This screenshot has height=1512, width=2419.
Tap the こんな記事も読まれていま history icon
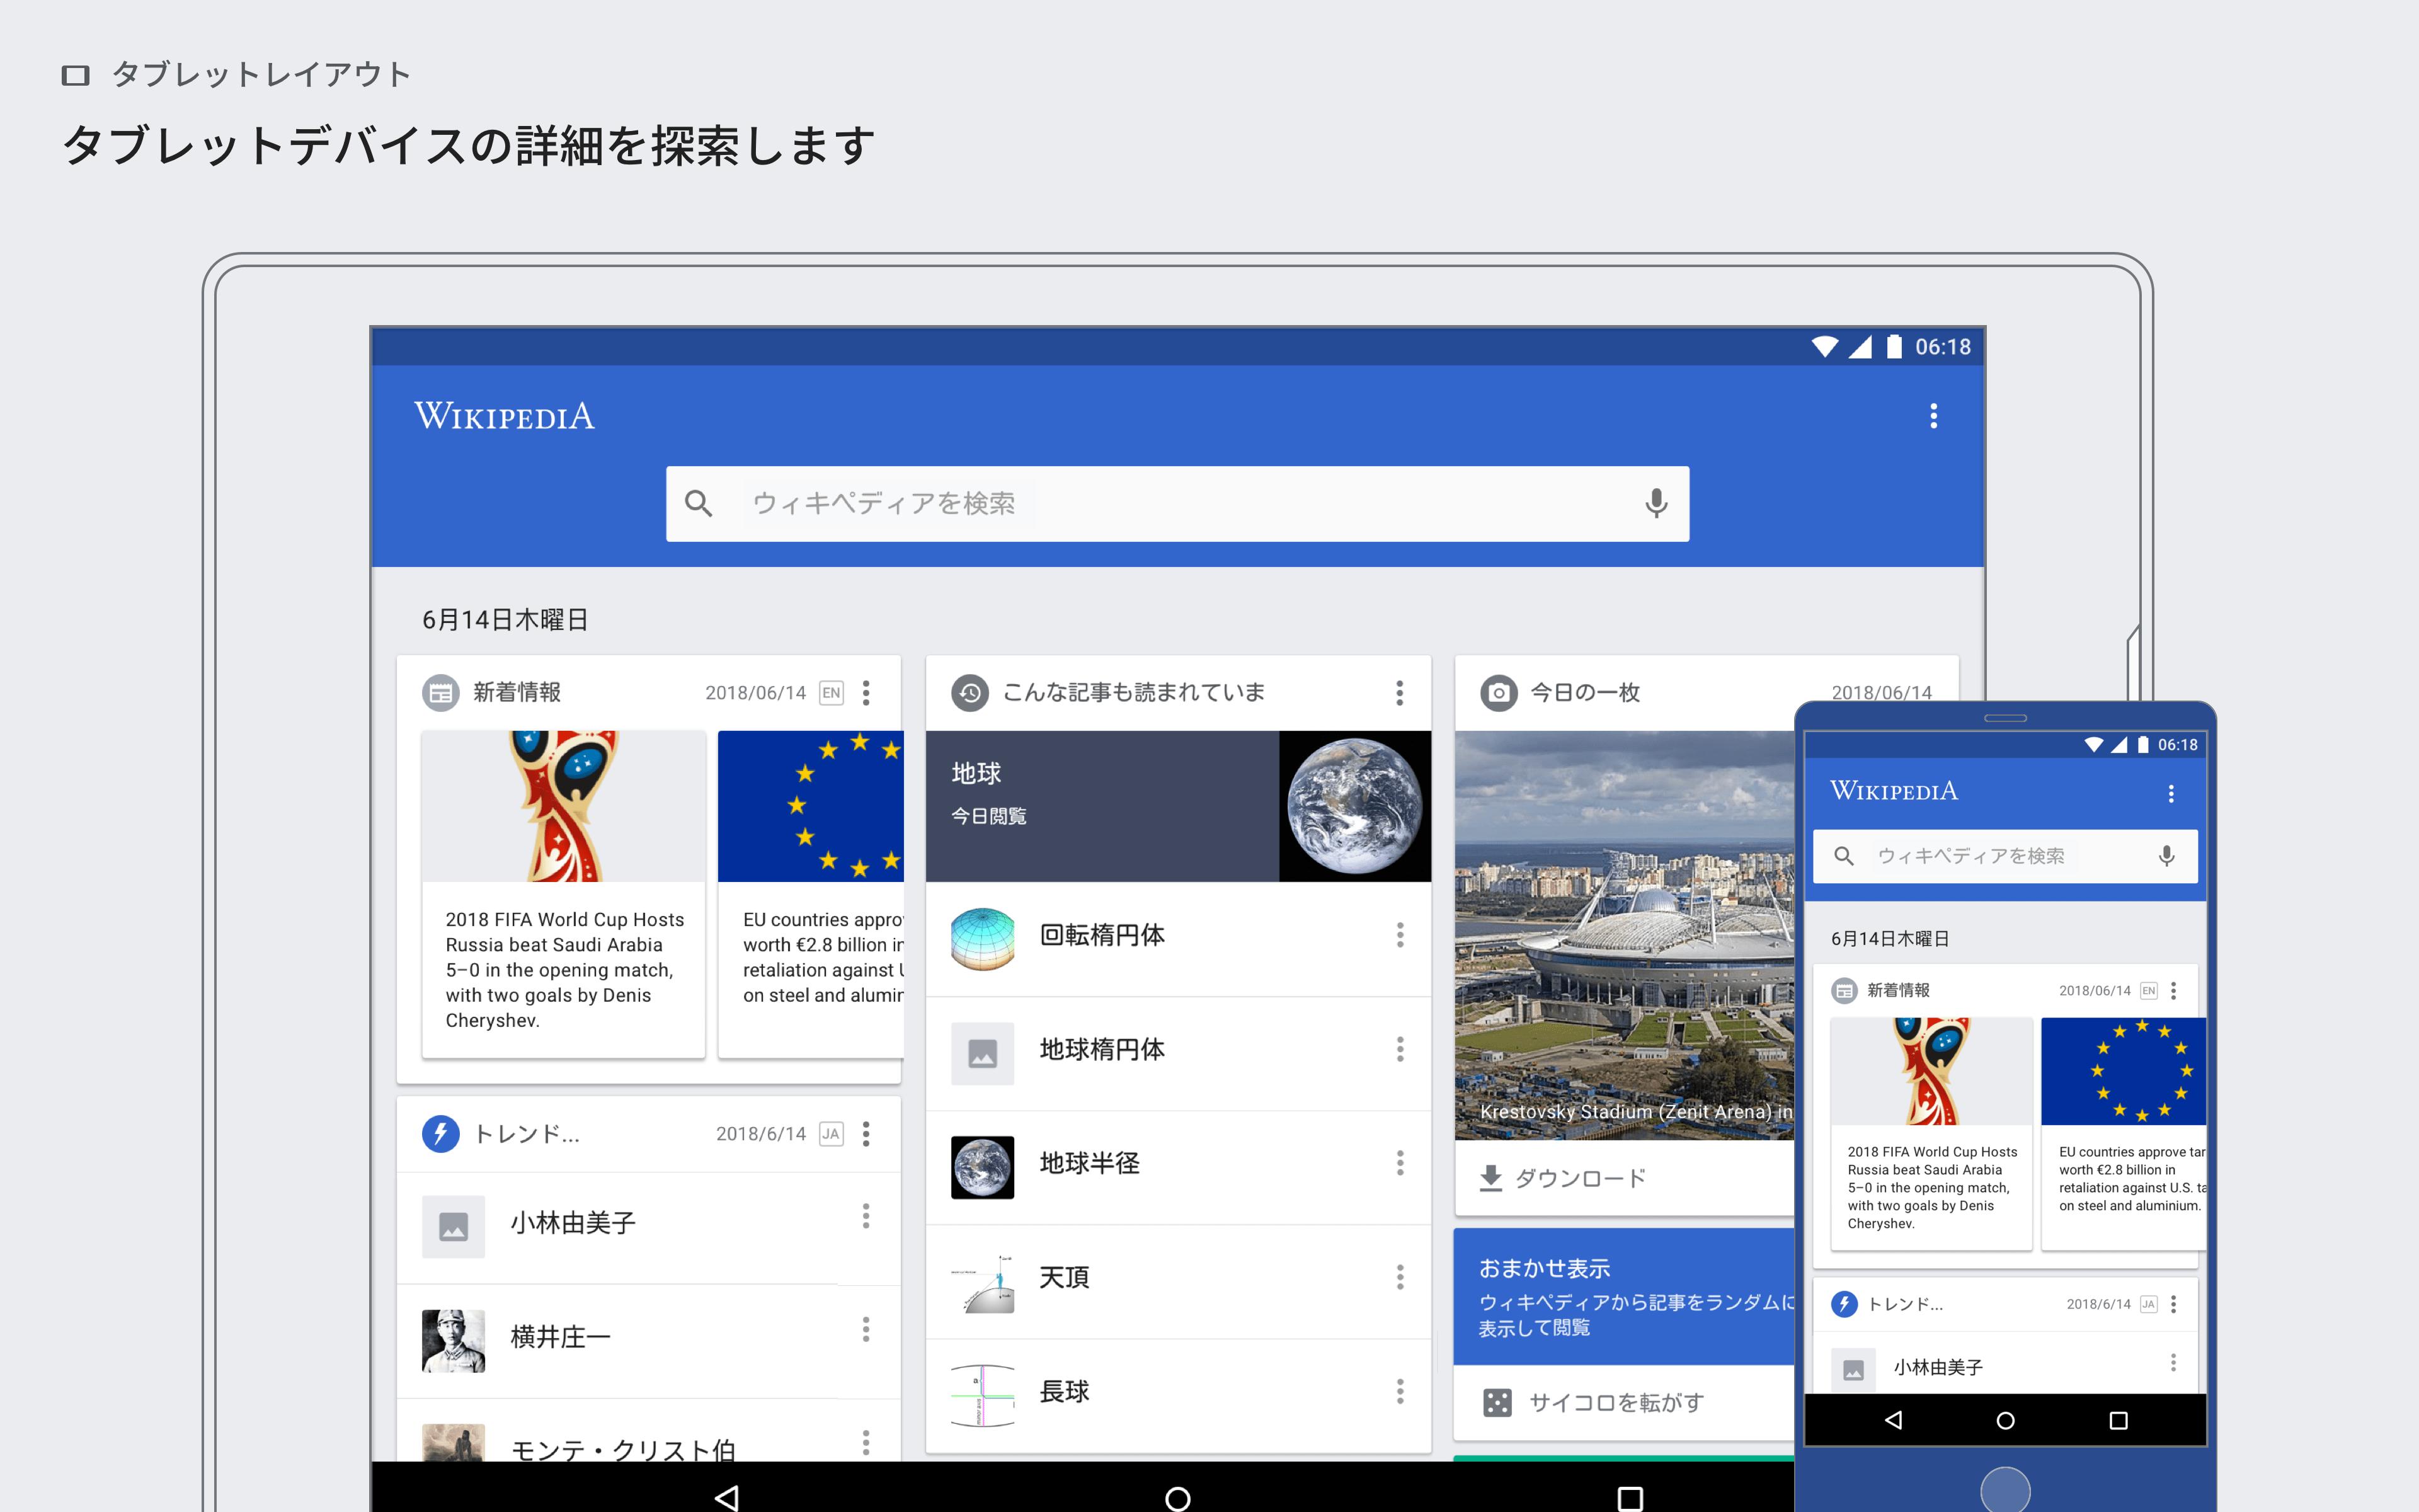[x=969, y=692]
